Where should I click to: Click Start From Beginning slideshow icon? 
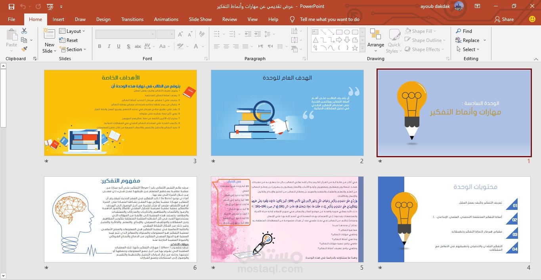(50, 6)
